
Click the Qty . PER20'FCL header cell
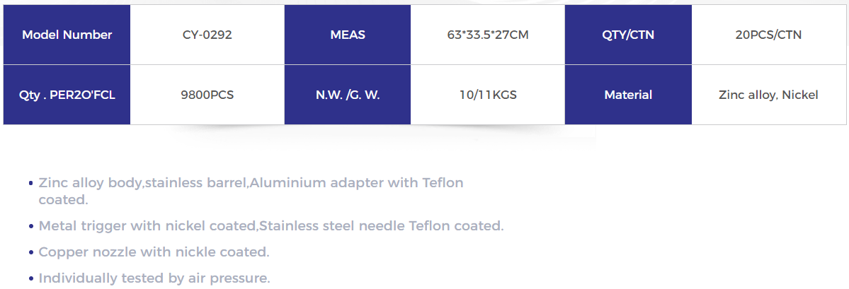tap(67, 95)
